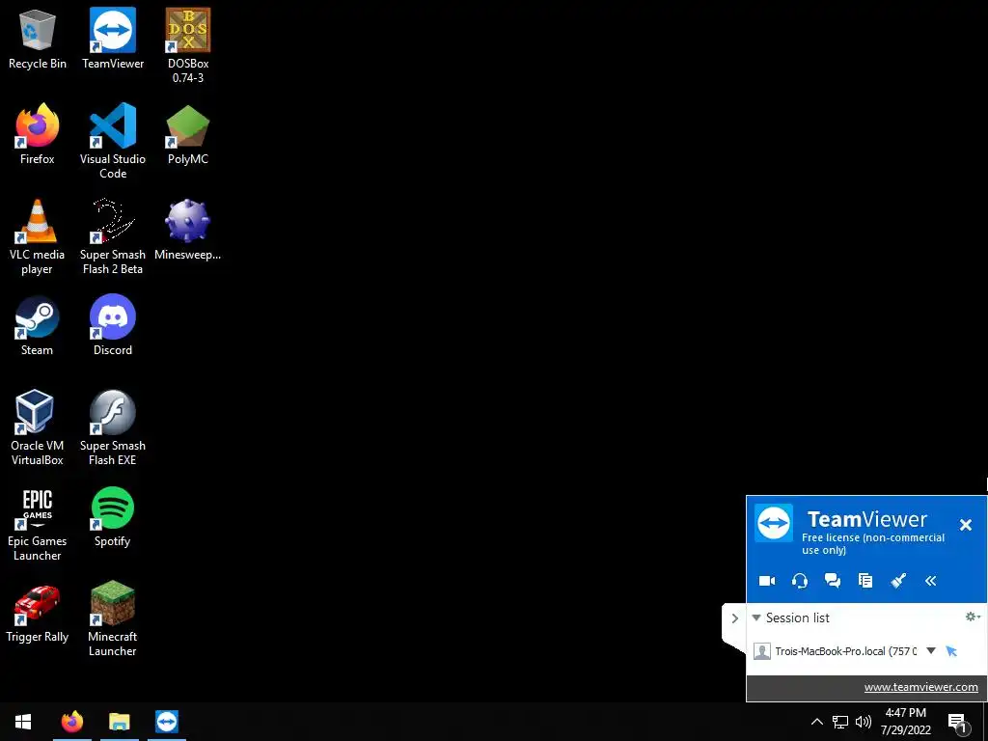Select the Minesweeper desktop shortcut

coord(188,231)
